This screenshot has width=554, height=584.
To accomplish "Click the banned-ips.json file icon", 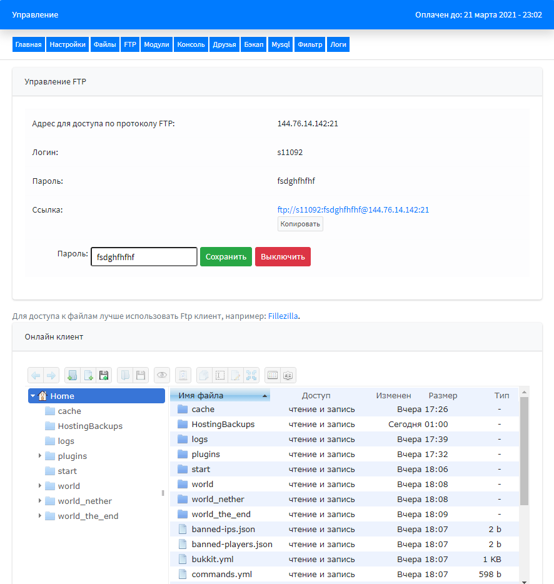I will [183, 529].
